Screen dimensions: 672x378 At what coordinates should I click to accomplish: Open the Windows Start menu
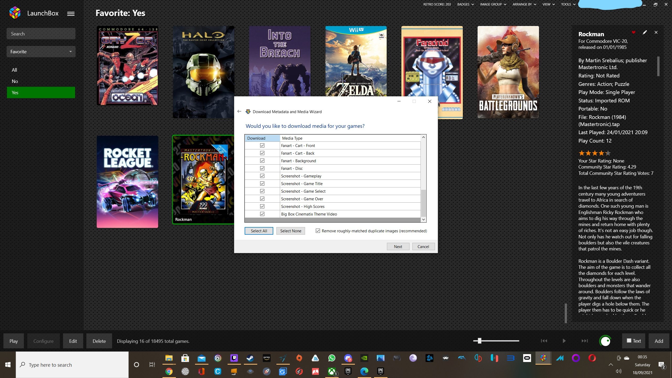point(8,365)
